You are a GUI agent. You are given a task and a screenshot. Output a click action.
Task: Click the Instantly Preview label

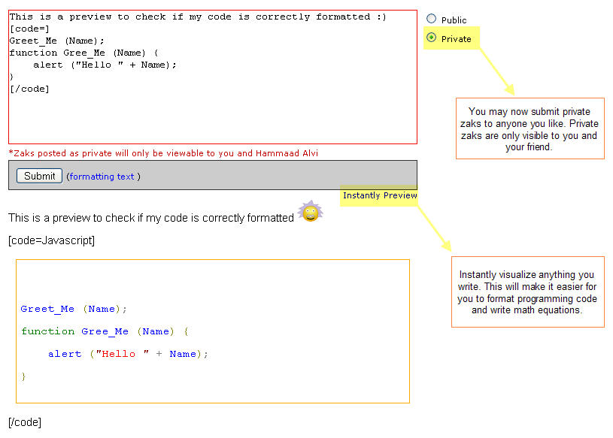tap(380, 195)
